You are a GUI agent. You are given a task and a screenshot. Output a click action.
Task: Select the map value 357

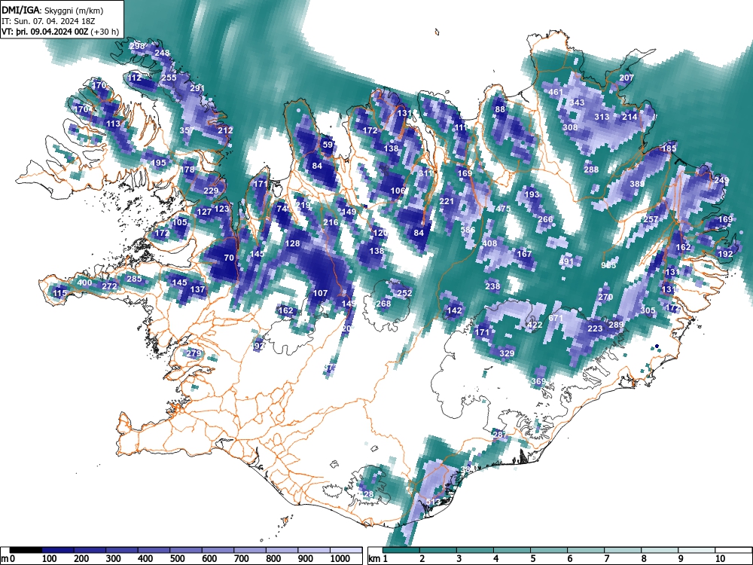click(x=187, y=130)
